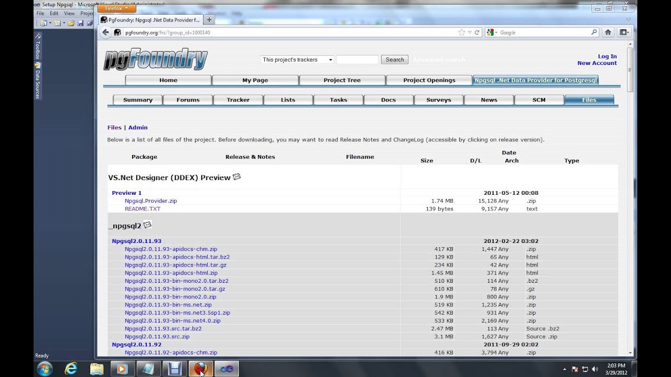Open the URL history dropdown arrow
Screen dimensions: 671x377
click(x=470, y=32)
